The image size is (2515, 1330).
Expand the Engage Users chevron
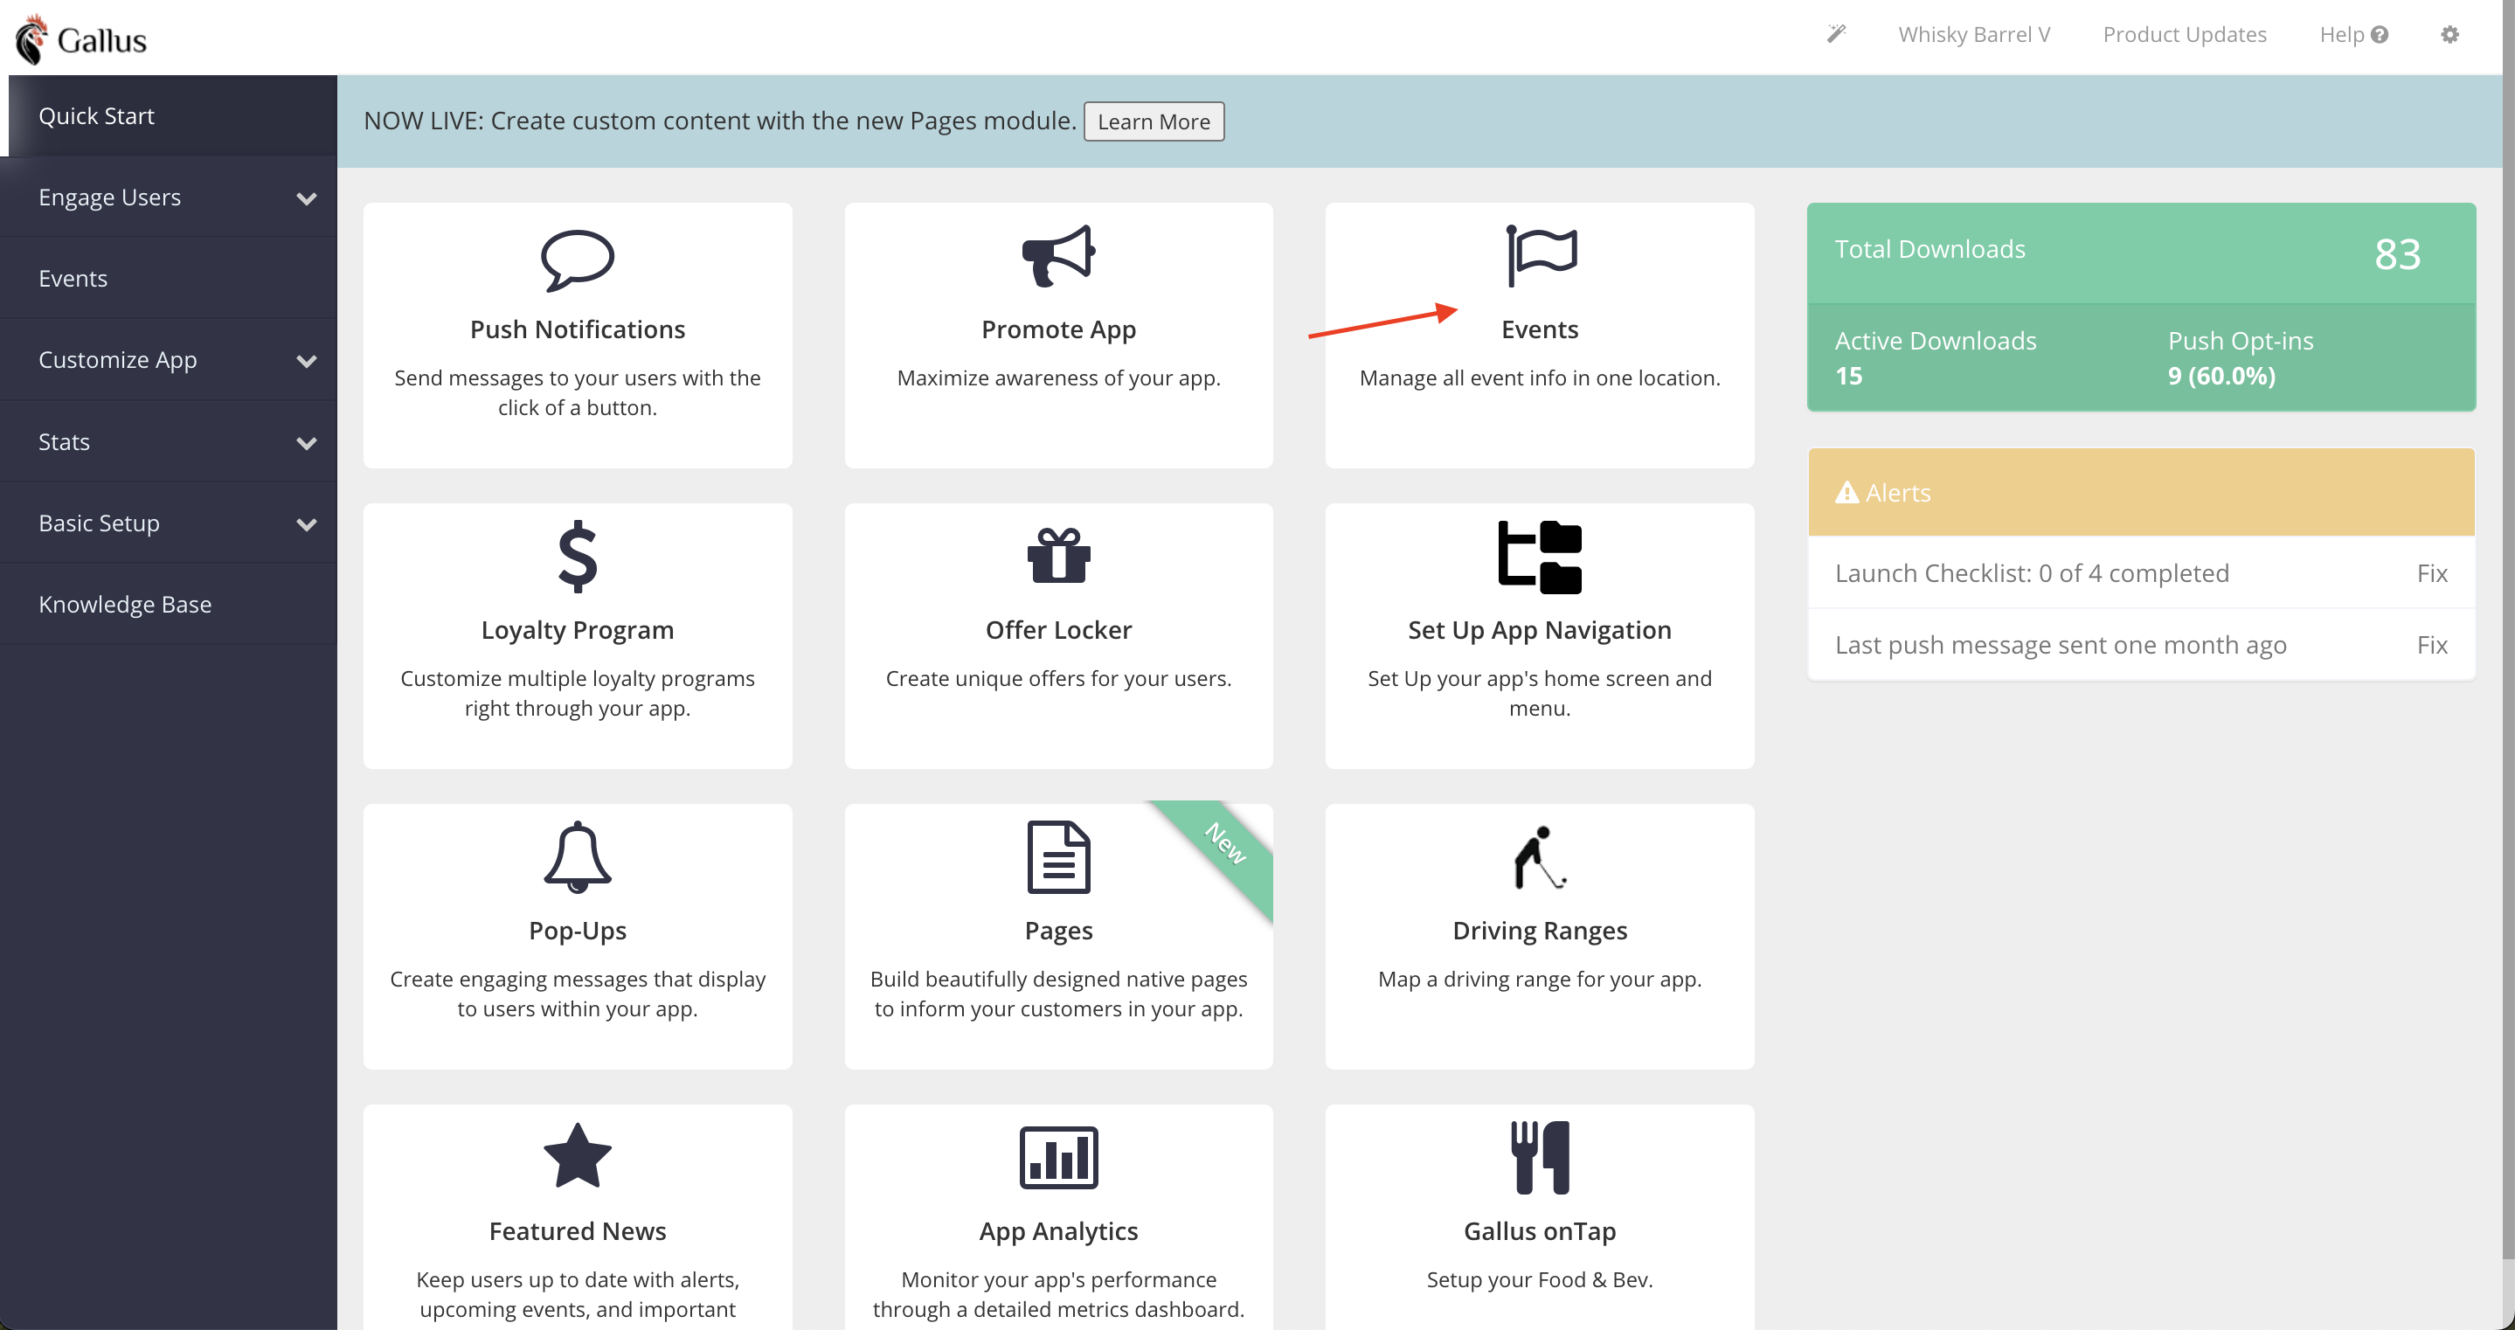306,198
